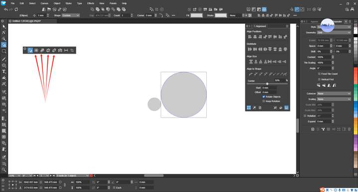
Task: Open the Object menu
Action: pyautogui.click(x=57, y=3)
